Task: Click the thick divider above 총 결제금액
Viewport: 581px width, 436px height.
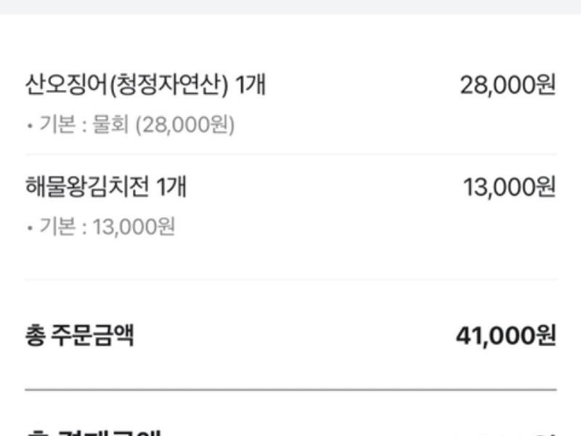Action: [290, 390]
